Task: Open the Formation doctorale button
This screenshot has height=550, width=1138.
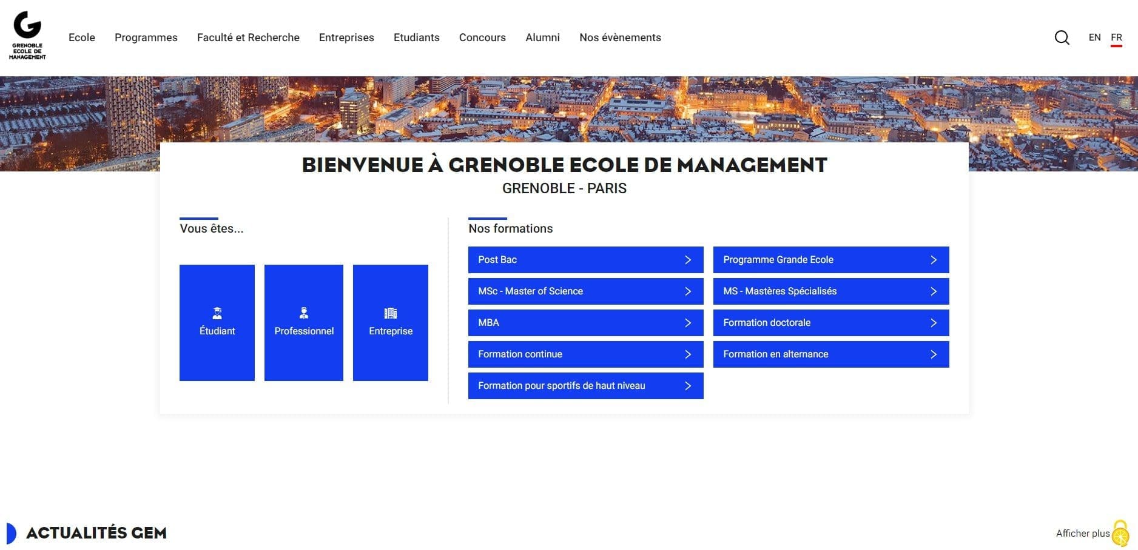Action: tap(831, 323)
